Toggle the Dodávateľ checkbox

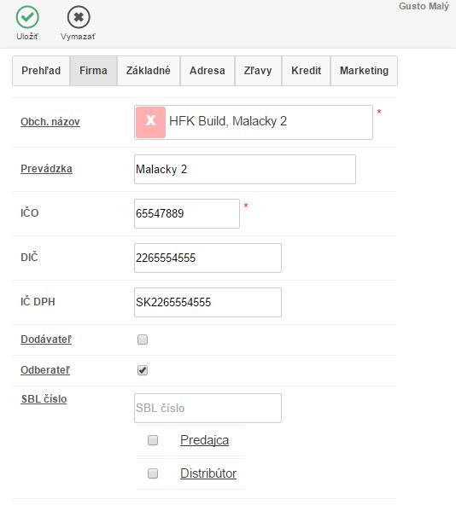coord(143,340)
